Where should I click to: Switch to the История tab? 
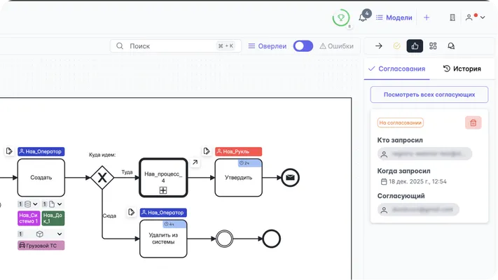pyautogui.click(x=462, y=69)
